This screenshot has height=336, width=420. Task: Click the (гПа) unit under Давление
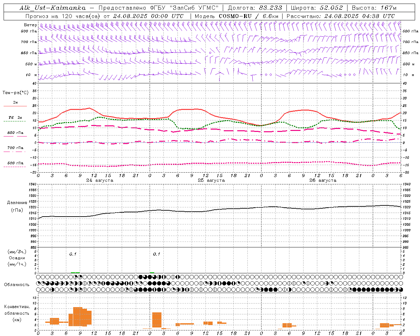[x=17, y=210]
